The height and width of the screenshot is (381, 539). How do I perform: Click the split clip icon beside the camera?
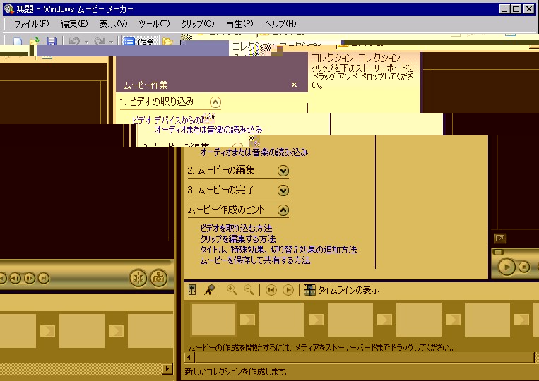point(138,278)
